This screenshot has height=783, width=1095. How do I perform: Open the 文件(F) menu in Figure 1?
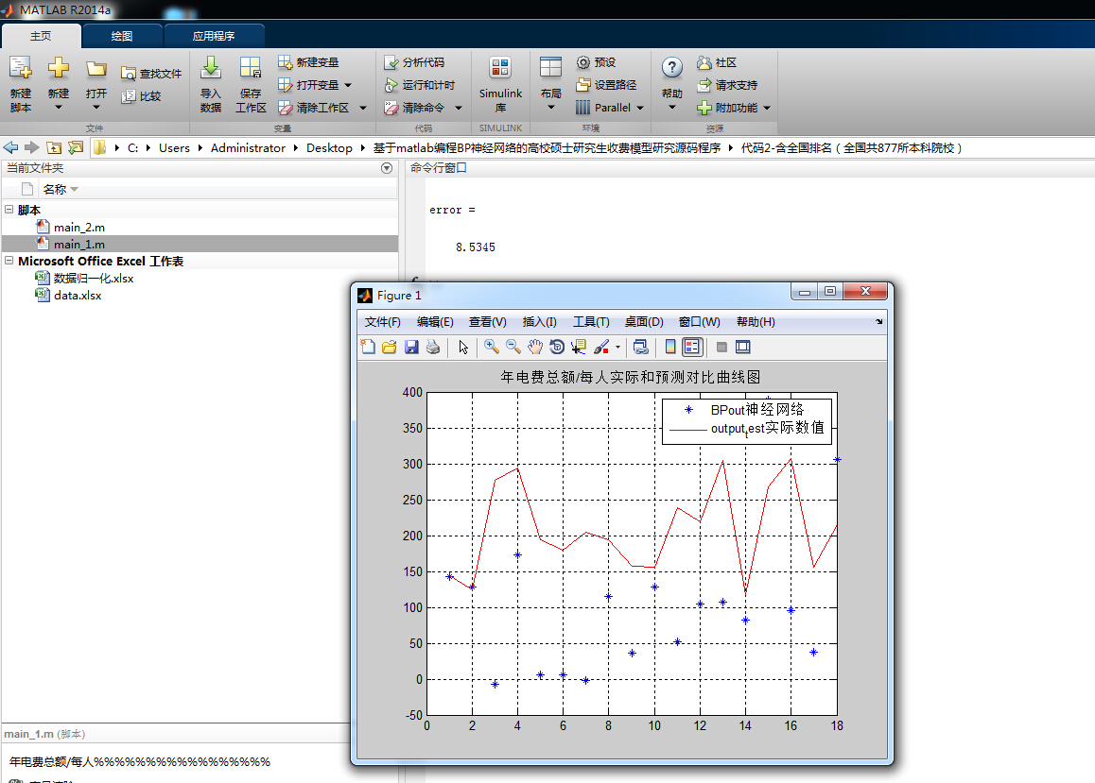[383, 321]
